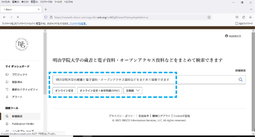Open the プライバシー ポリシー link
255x137 pixels.
[x=122, y=116]
